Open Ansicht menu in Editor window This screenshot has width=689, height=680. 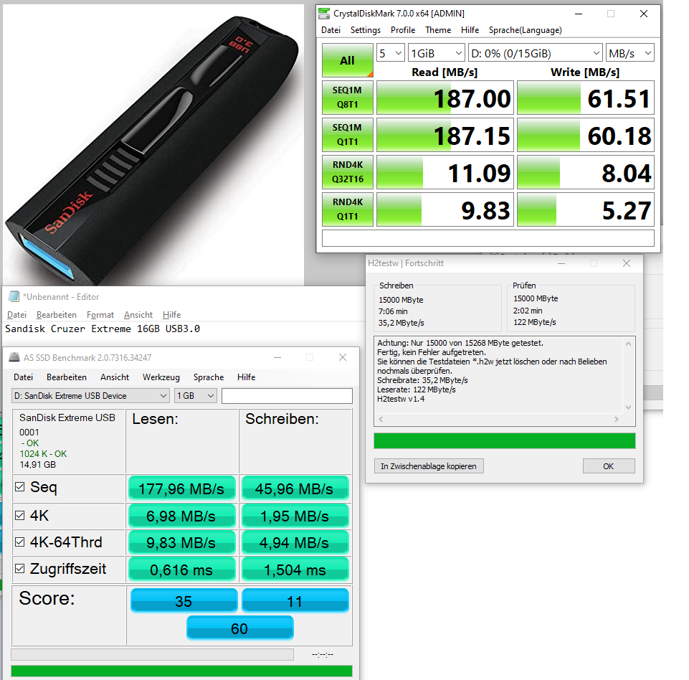click(x=138, y=315)
